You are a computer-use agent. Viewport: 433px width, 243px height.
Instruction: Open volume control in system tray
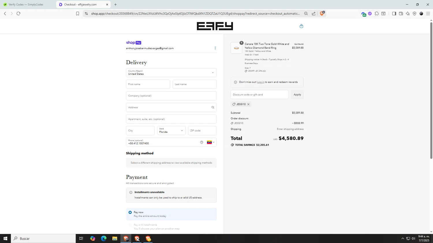(413, 238)
